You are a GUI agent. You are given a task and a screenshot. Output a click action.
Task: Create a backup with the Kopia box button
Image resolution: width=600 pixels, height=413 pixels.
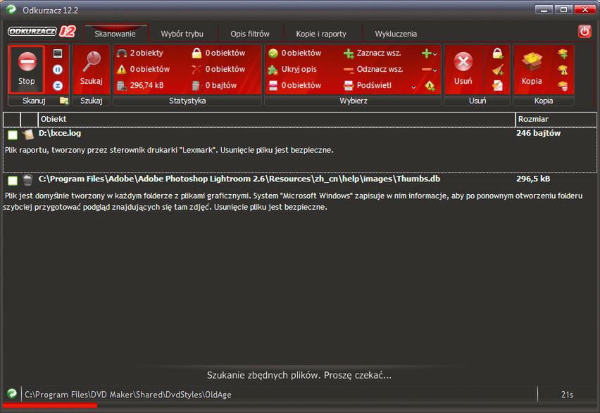pos(532,69)
